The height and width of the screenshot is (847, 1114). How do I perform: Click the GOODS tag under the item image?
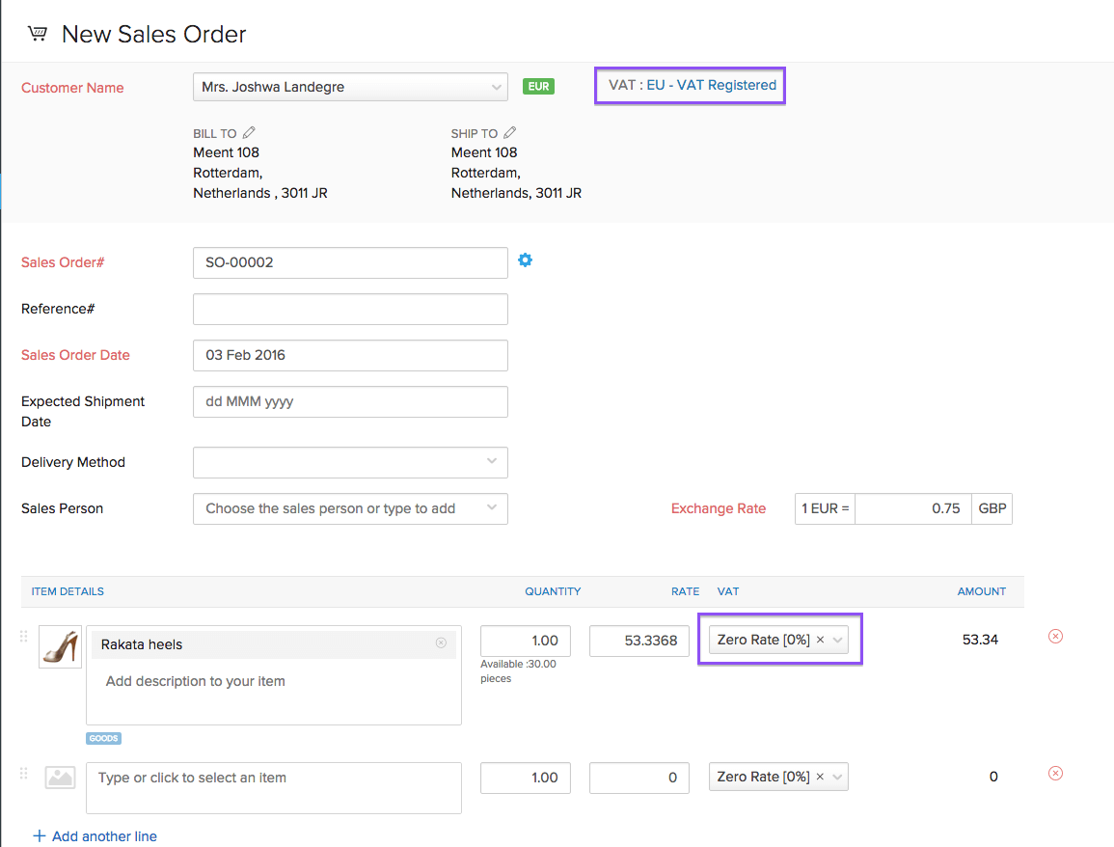pos(103,738)
